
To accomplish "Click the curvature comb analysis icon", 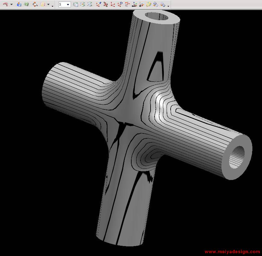I will point(6,4).
